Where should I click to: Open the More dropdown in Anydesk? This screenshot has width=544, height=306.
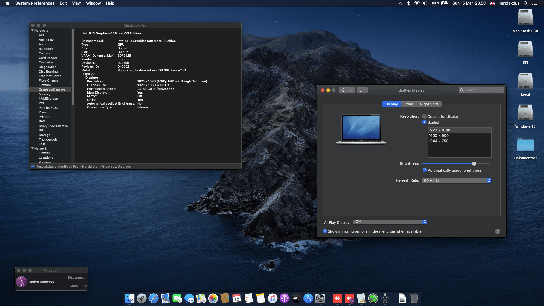click(76, 286)
